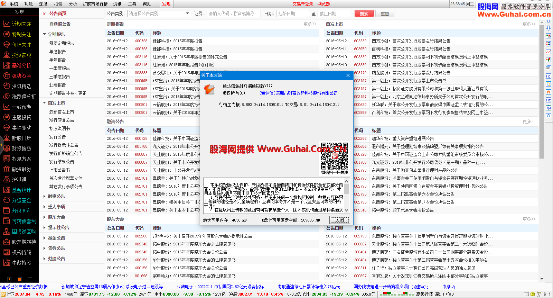Click the 自 self-select icon in right toolbar
Image resolution: width=553 pixels, height=298 pixels.
pyautogui.click(x=548, y=92)
